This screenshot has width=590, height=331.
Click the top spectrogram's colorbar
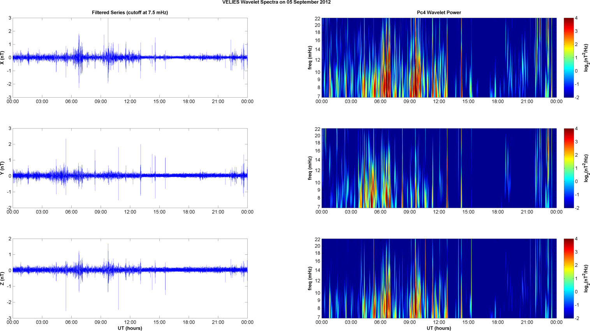569,58
